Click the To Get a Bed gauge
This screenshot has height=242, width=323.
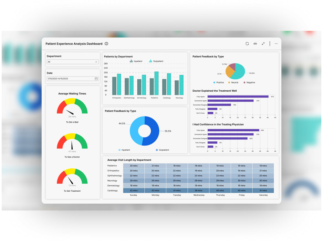(72, 106)
